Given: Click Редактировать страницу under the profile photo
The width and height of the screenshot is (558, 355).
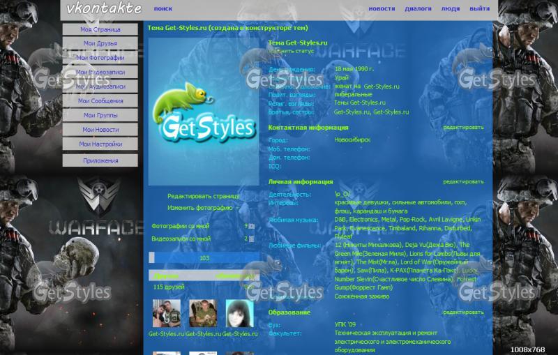Looking at the screenshot, I should pyautogui.click(x=203, y=197).
